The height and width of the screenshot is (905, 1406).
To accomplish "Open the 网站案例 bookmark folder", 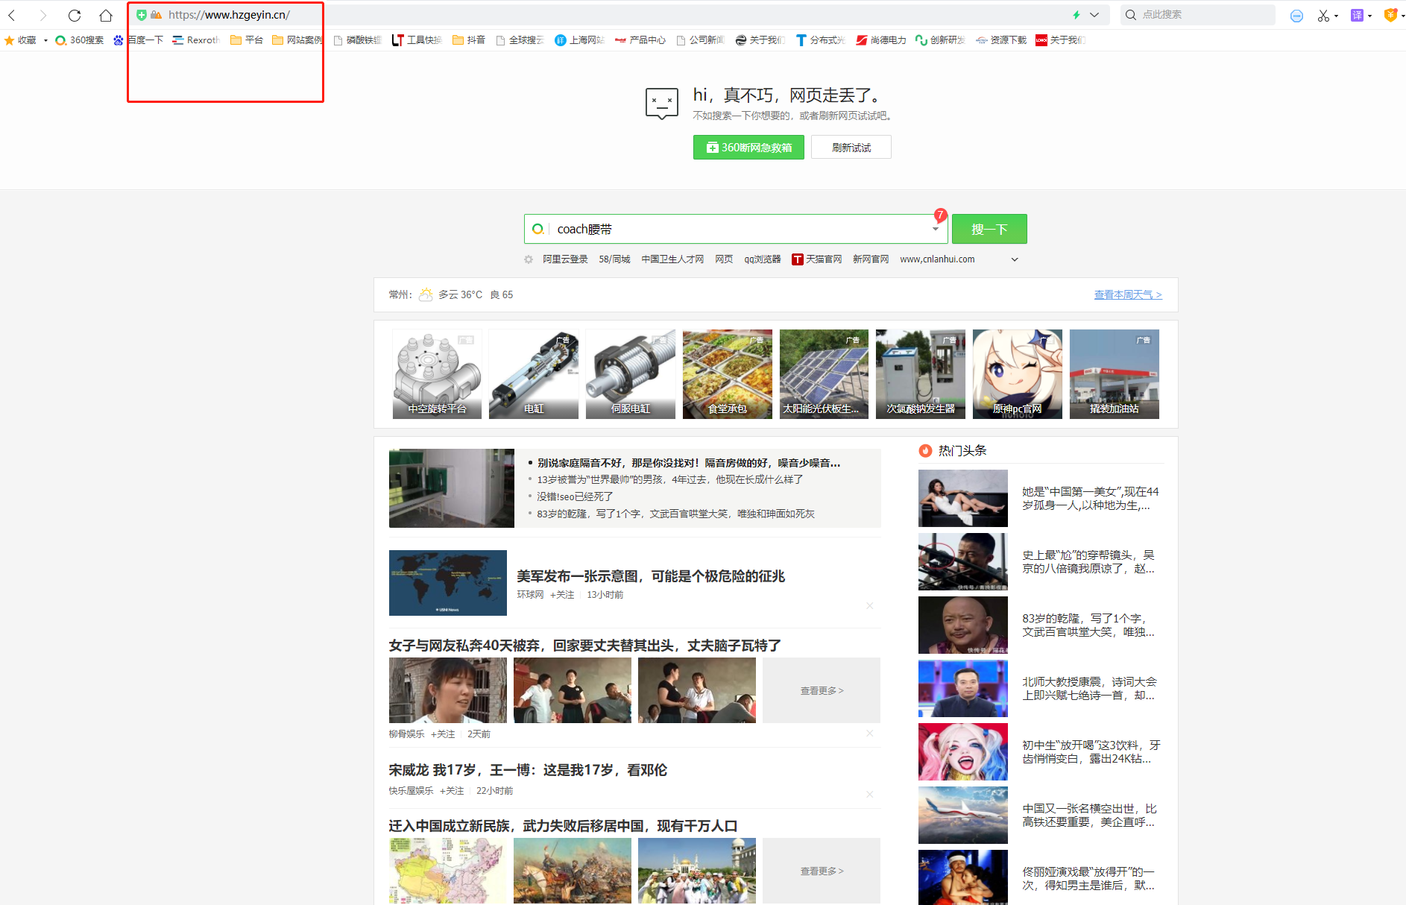I will pos(297,40).
